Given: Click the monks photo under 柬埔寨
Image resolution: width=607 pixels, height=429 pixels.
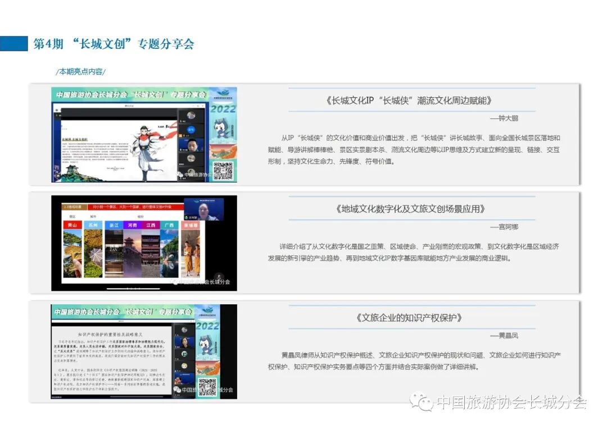Looking at the screenshot, I should coord(191,253).
